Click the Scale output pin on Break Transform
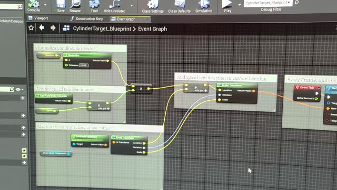The width and height of the screenshot is (337, 190). [x=144, y=153]
